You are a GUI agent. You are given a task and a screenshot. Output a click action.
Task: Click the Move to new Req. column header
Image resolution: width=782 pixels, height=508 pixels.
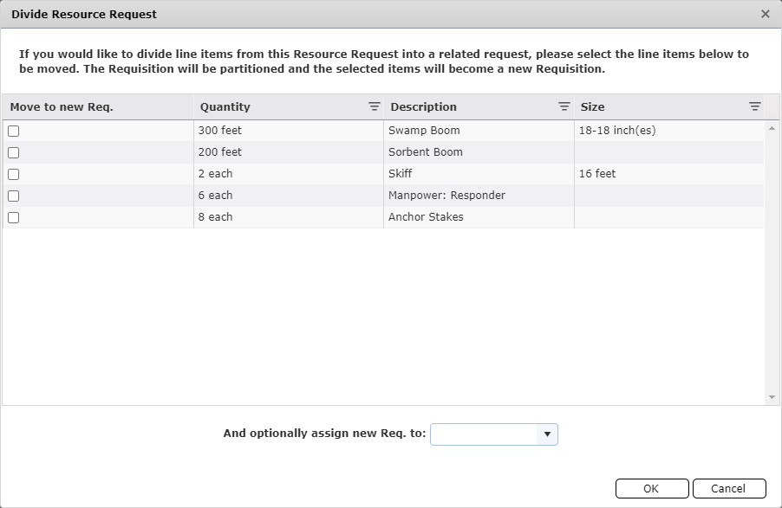coord(61,106)
